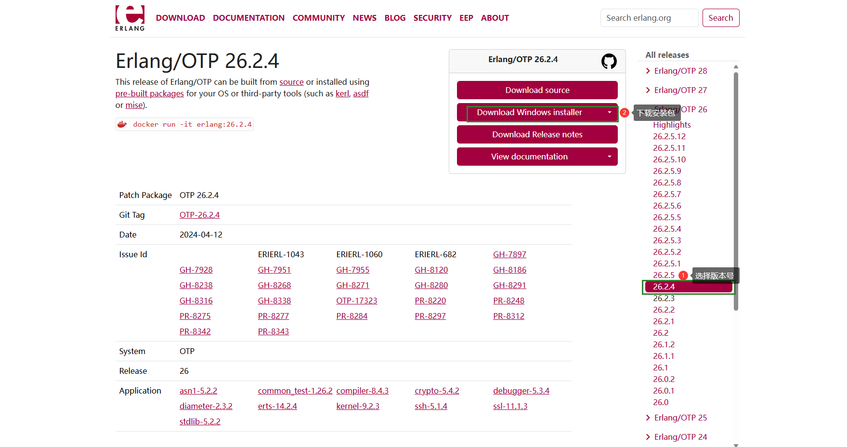Open the NEWS section

365,18
